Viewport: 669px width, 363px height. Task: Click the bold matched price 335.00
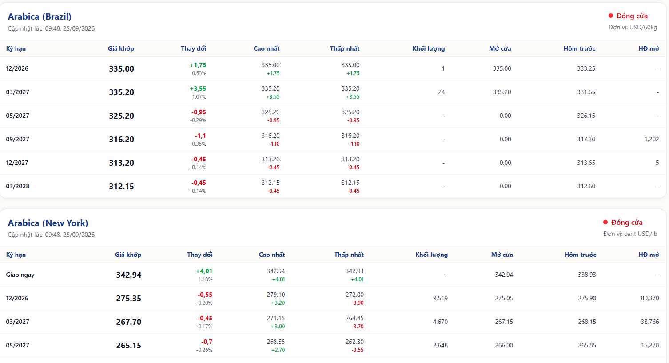(x=121, y=69)
